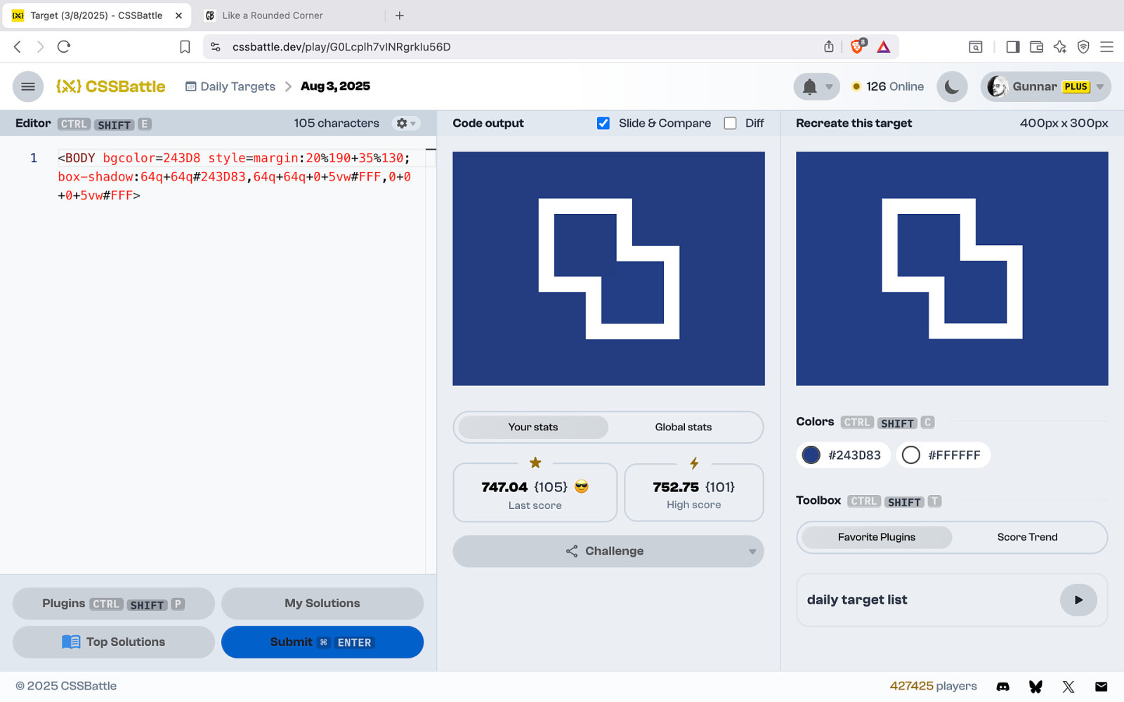The height and width of the screenshot is (702, 1124).
Task: Open the Plugins button
Action: 114,604
